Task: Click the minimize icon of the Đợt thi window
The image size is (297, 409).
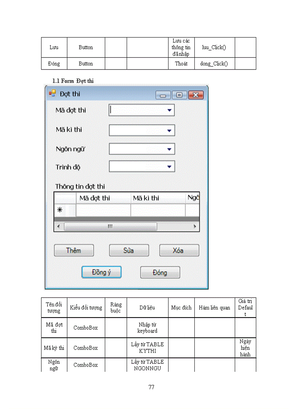Action: point(163,95)
